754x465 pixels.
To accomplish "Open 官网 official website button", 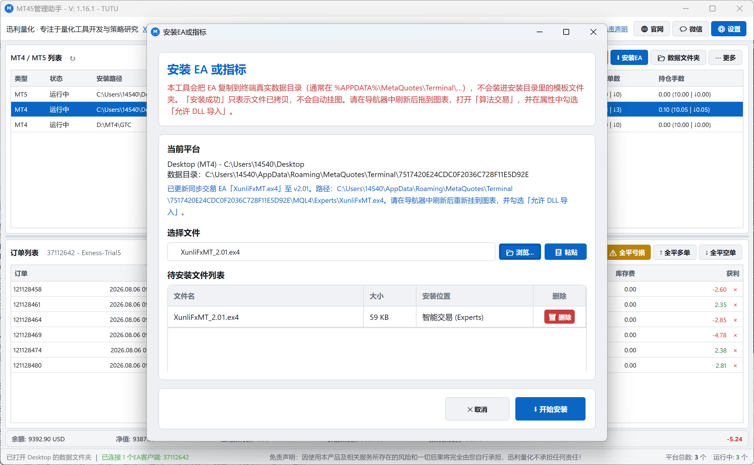I will [x=652, y=29].
